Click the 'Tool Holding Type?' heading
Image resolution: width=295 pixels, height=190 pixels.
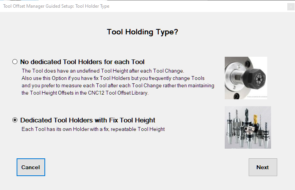[x=142, y=32]
